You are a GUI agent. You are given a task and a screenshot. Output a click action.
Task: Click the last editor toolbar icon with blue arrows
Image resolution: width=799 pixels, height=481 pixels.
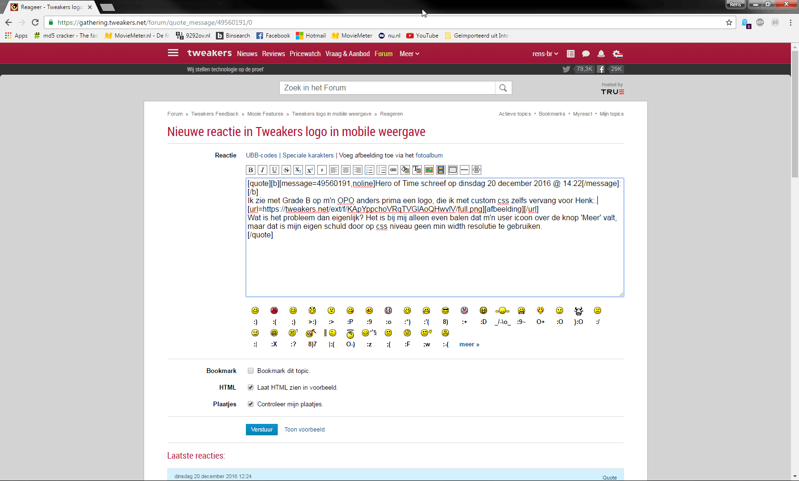[477, 170]
